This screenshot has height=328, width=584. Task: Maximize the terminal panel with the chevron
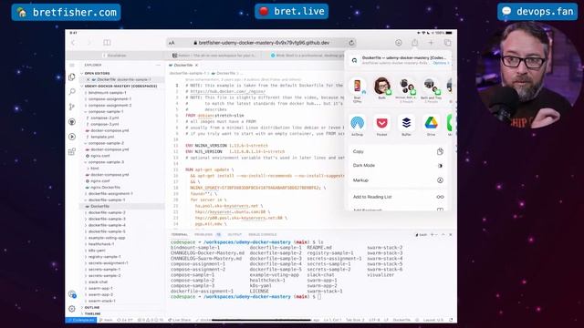point(443,235)
